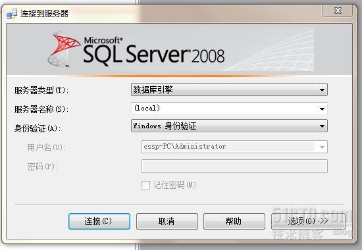Image resolution: width=362 pixels, height=250 pixels.
Task: Click the 服务器类型(T) label
Action: pyautogui.click(x=41, y=90)
